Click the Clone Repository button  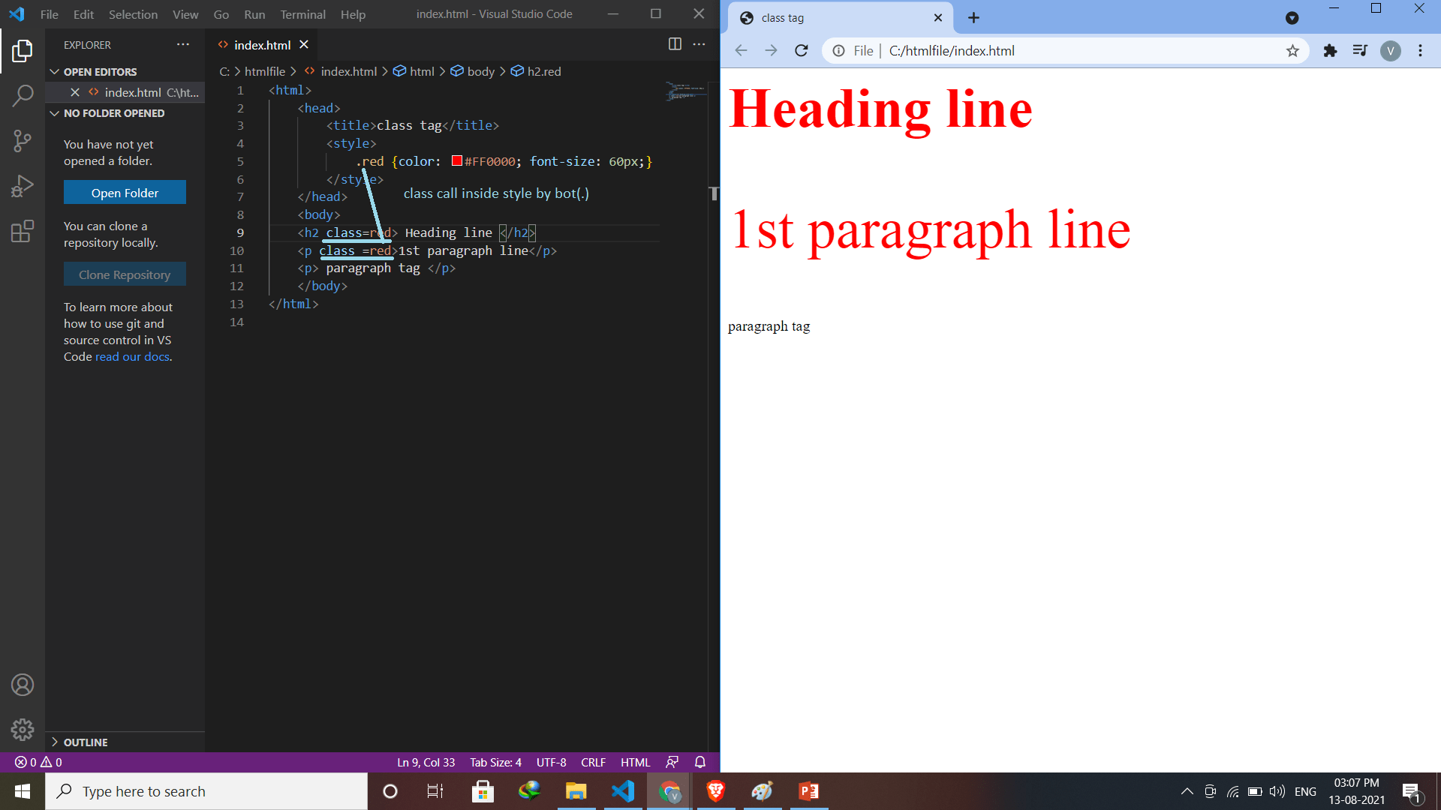(x=125, y=274)
